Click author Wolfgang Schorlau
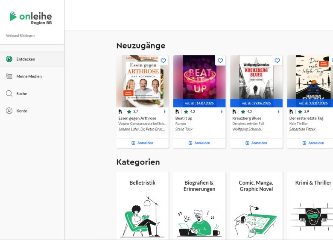This screenshot has height=240, width=333. (x=247, y=129)
